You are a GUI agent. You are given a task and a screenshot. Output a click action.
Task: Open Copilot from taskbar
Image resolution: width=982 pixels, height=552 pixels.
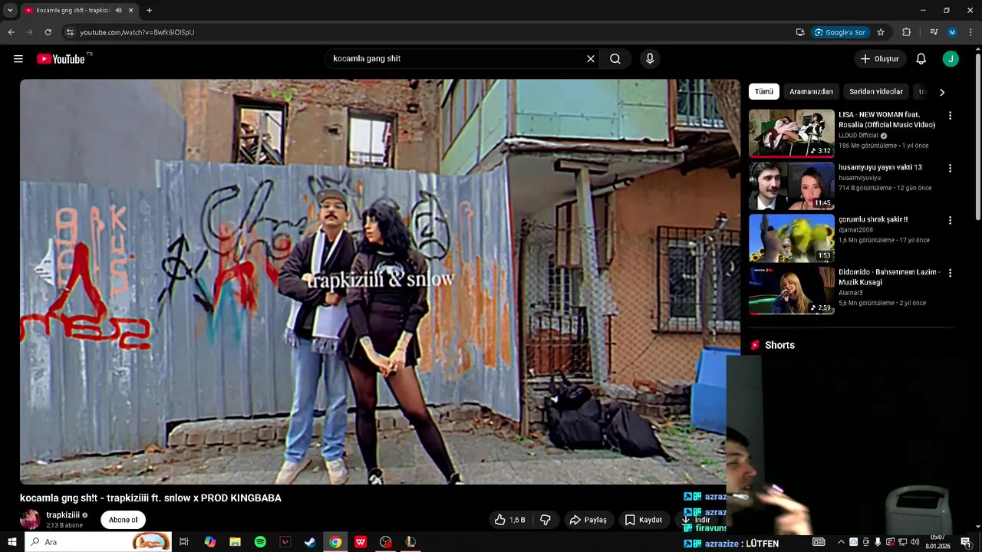pos(209,542)
